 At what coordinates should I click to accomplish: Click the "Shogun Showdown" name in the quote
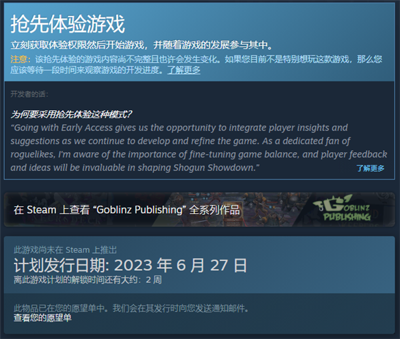point(213,167)
